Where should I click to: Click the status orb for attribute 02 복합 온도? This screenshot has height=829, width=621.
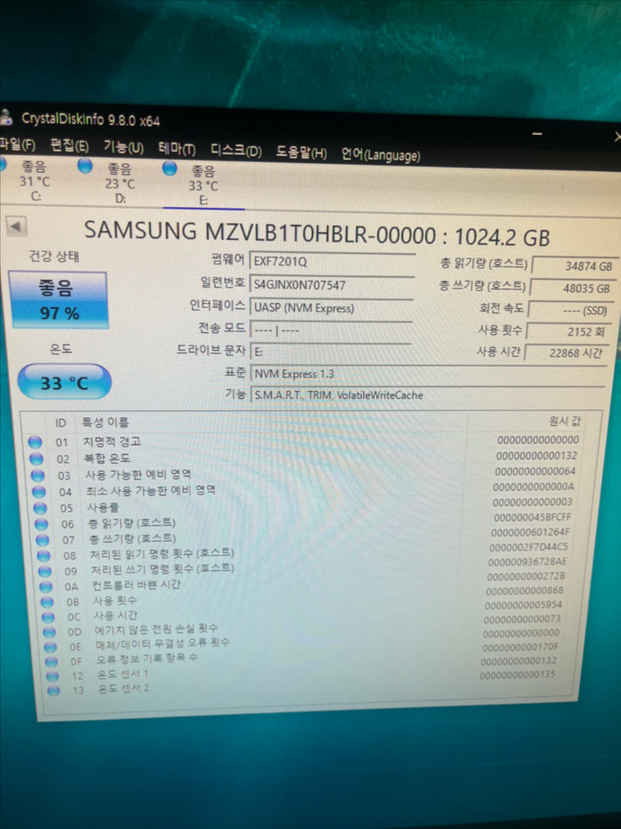click(x=36, y=458)
